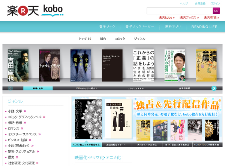
Task: Open the 清須会議 book cover
Action: (x=206, y=65)
